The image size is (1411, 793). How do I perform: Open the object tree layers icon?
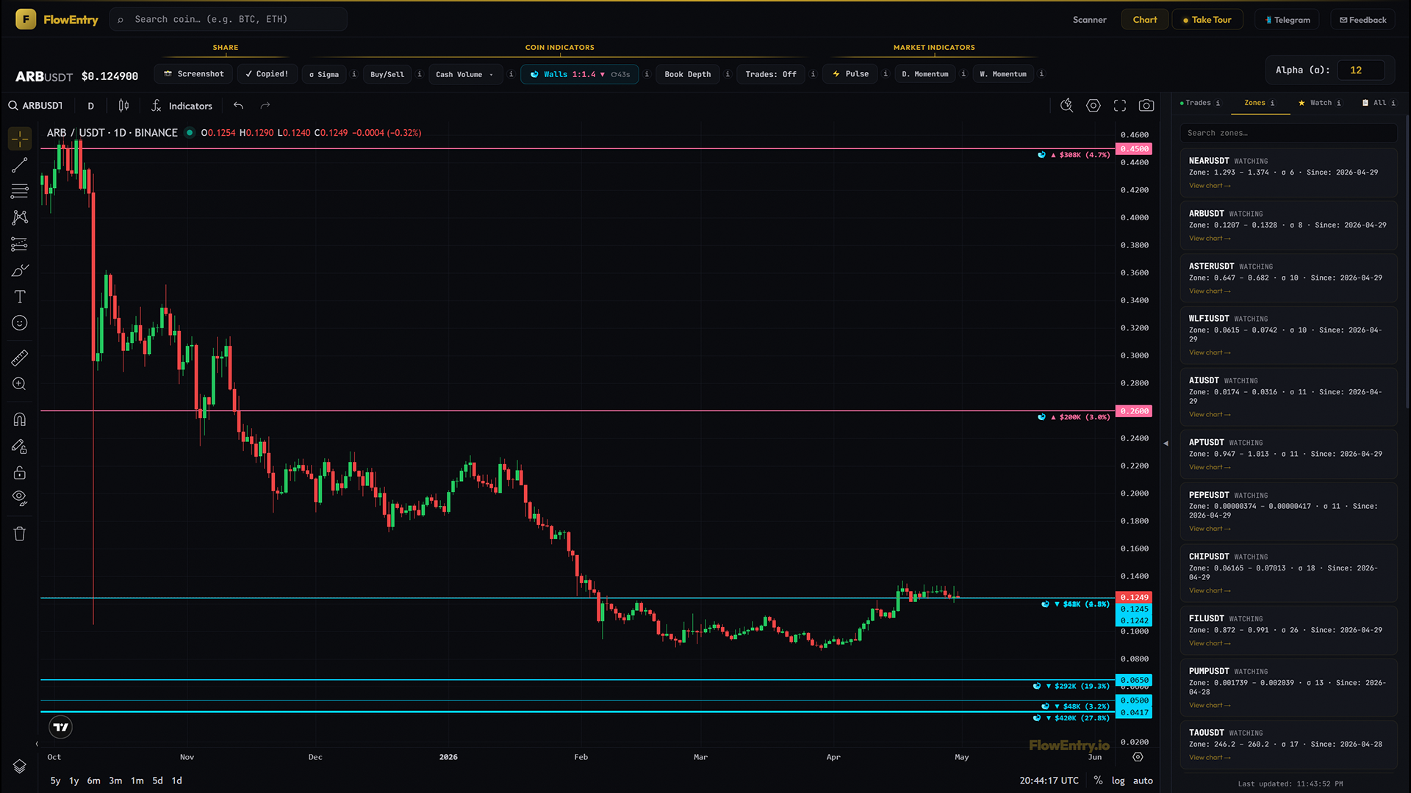(x=20, y=767)
